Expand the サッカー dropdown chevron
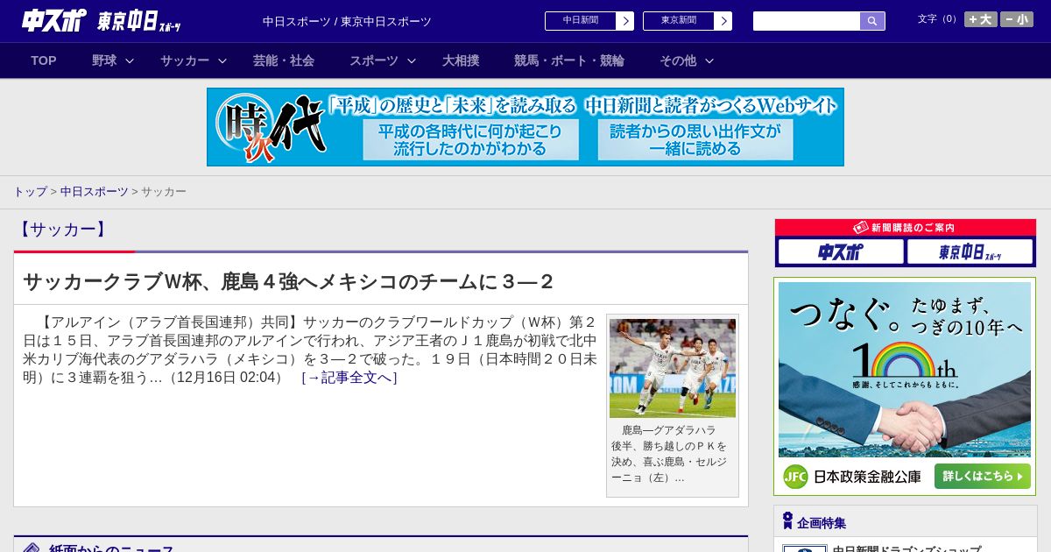1051x552 pixels. (x=222, y=60)
